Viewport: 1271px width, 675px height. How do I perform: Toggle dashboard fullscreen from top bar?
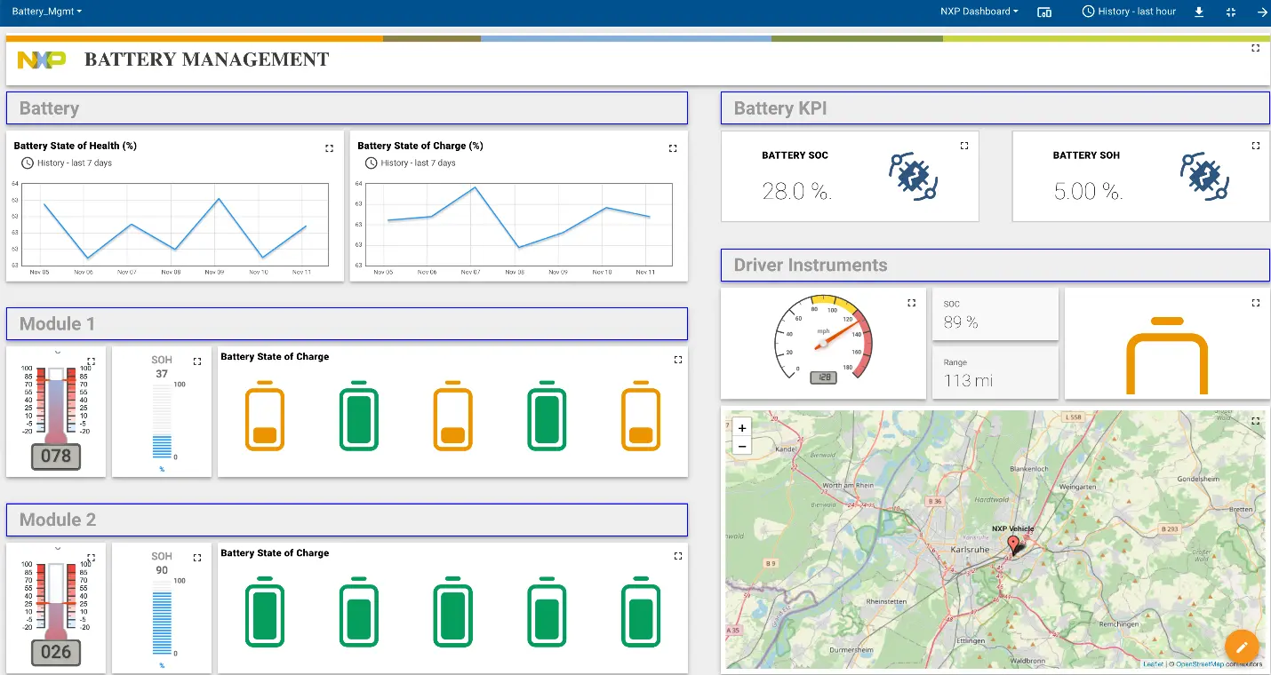pyautogui.click(x=1231, y=12)
